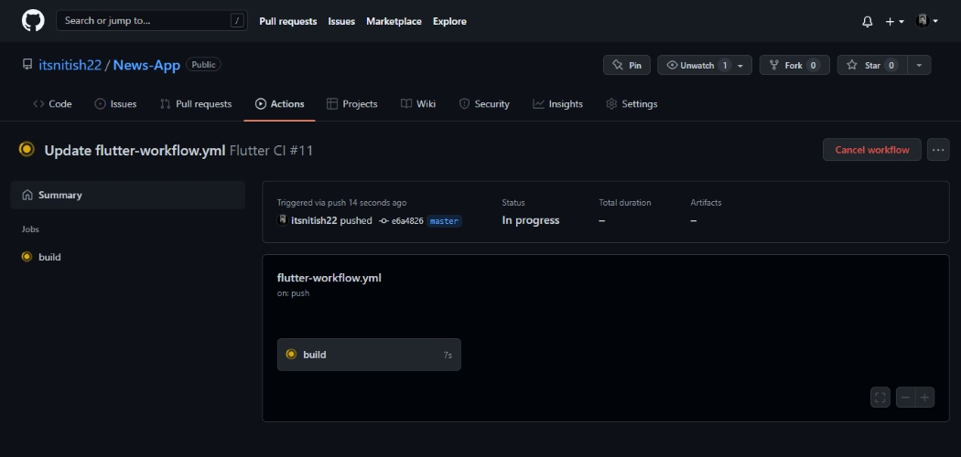Open the plus create-new menu
This screenshot has height=457, width=961.
(x=894, y=21)
